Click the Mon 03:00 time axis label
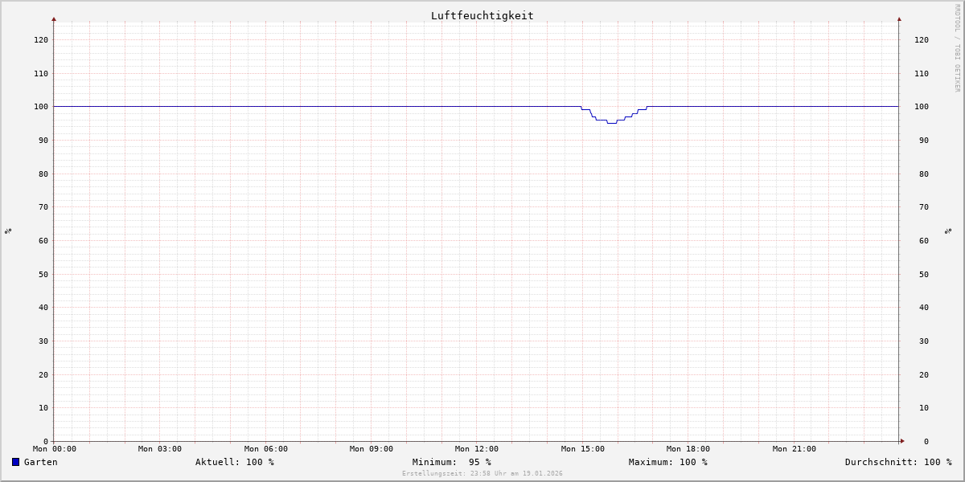 [x=160, y=449]
